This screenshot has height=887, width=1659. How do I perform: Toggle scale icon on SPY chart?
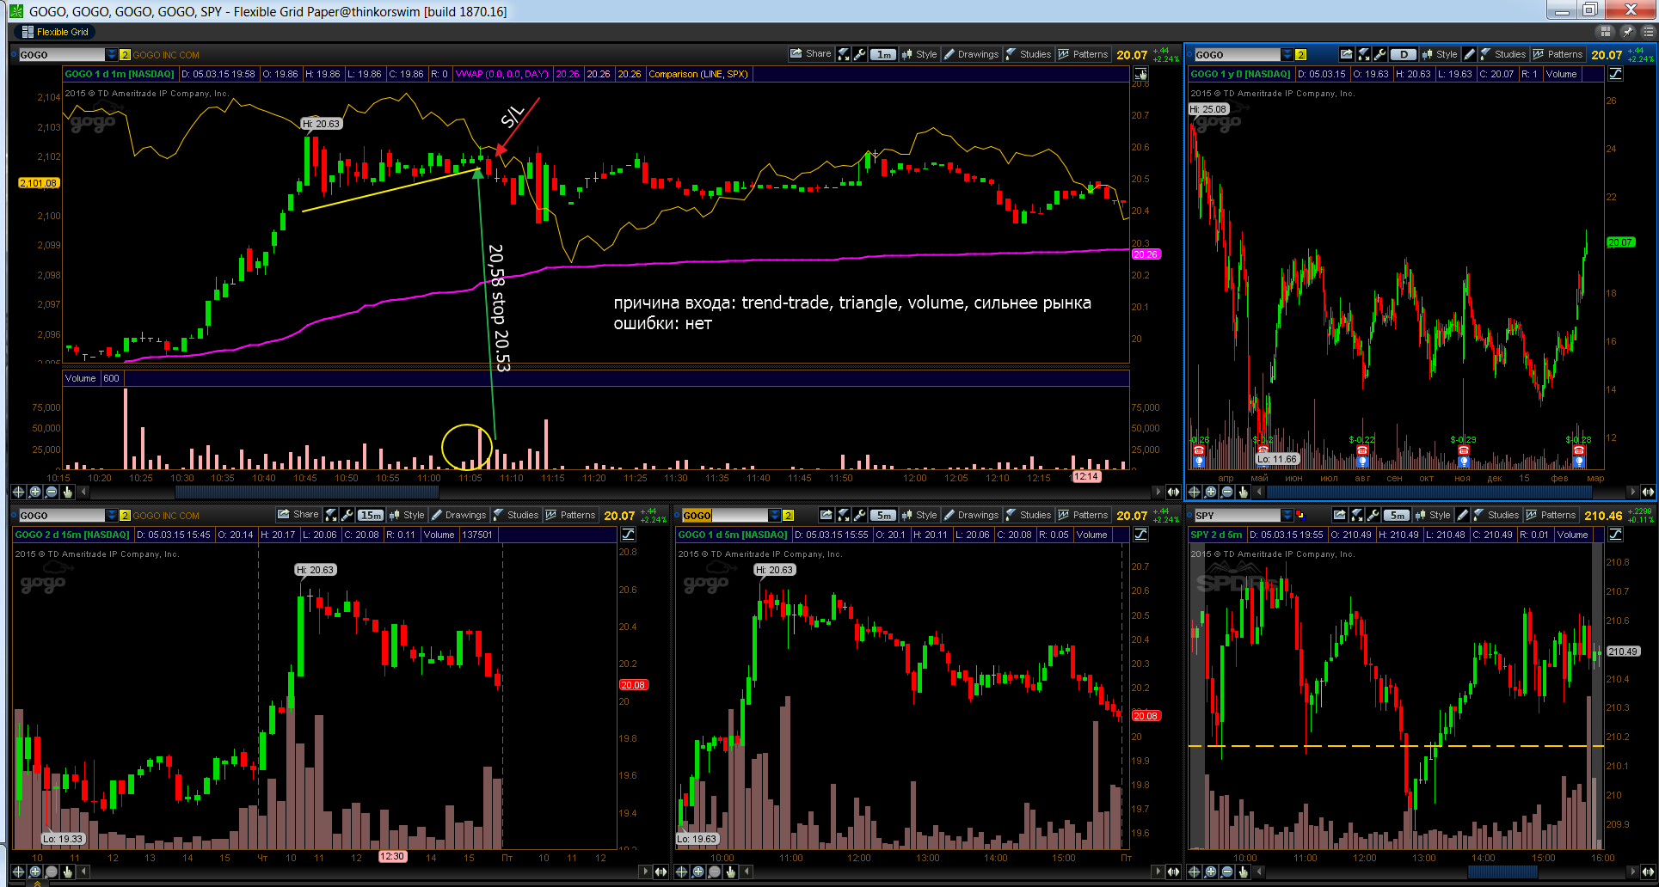click(1615, 535)
